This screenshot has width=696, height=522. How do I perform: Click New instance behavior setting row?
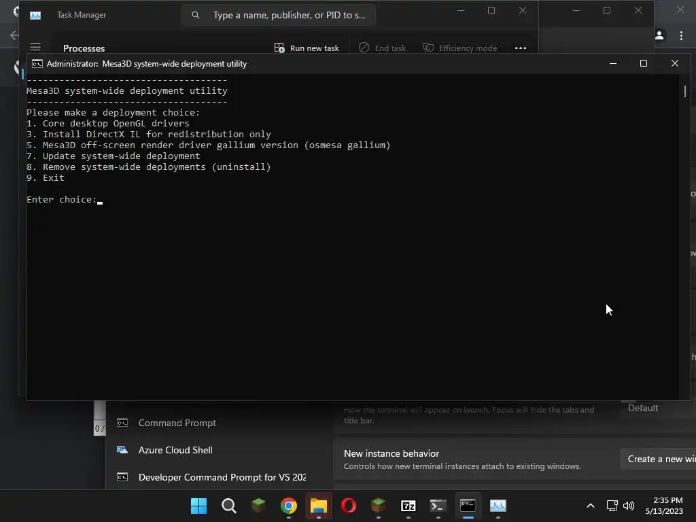[515, 459]
